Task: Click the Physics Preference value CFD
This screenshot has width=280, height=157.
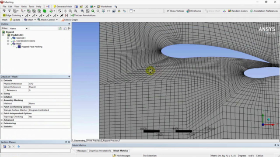Action: click(49, 84)
